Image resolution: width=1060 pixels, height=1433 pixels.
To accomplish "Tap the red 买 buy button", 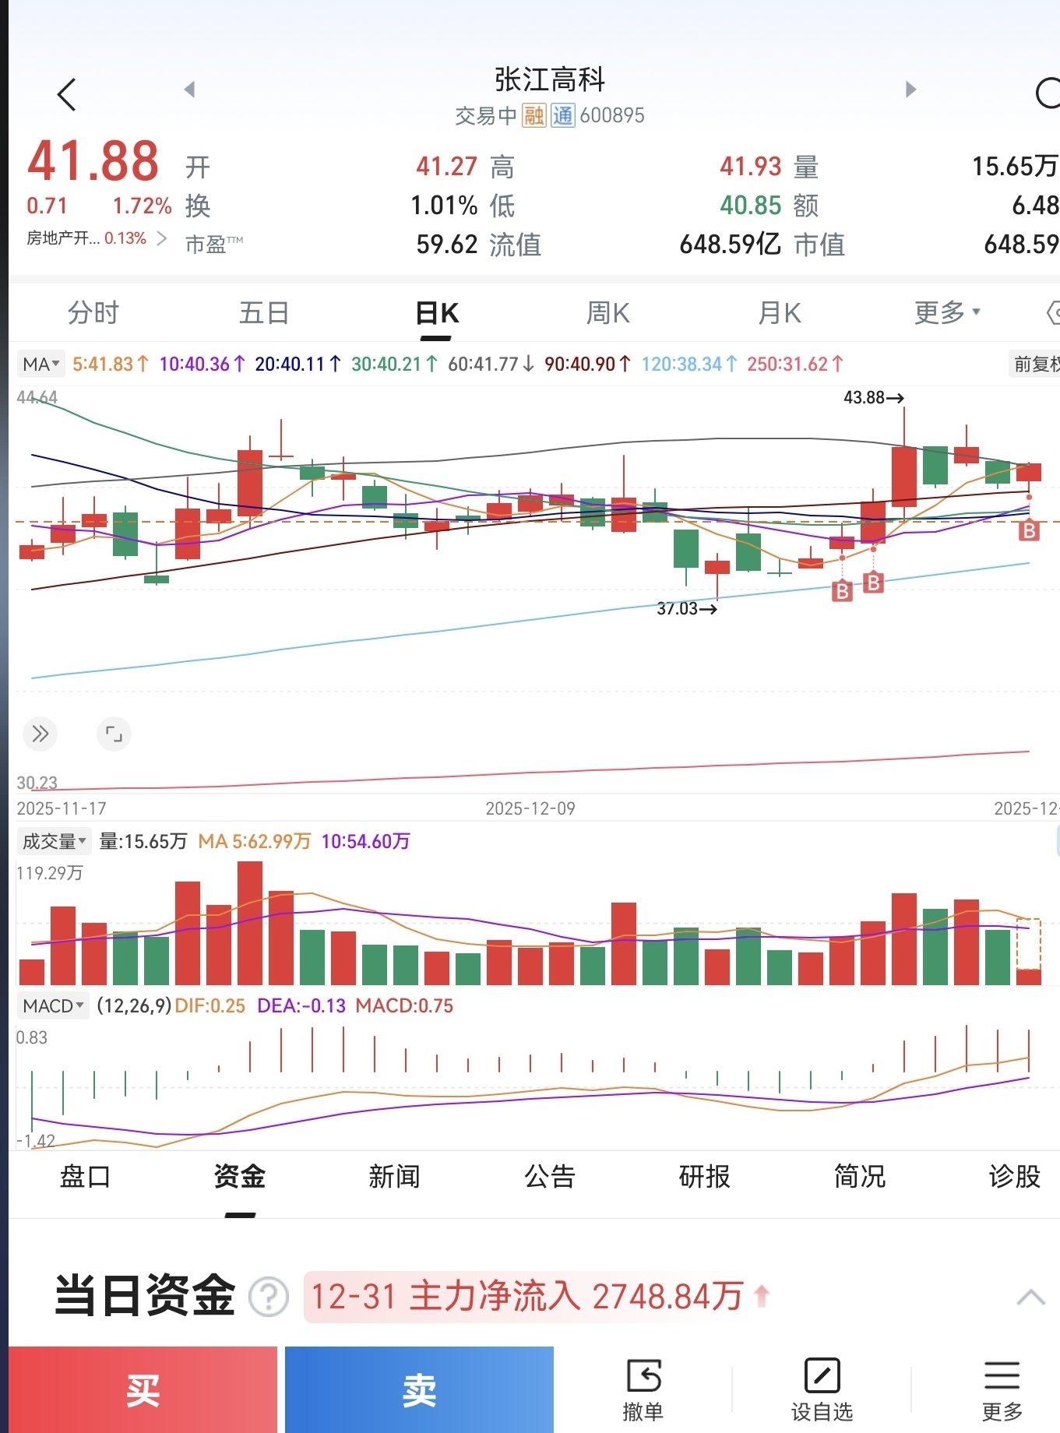I will (143, 1389).
